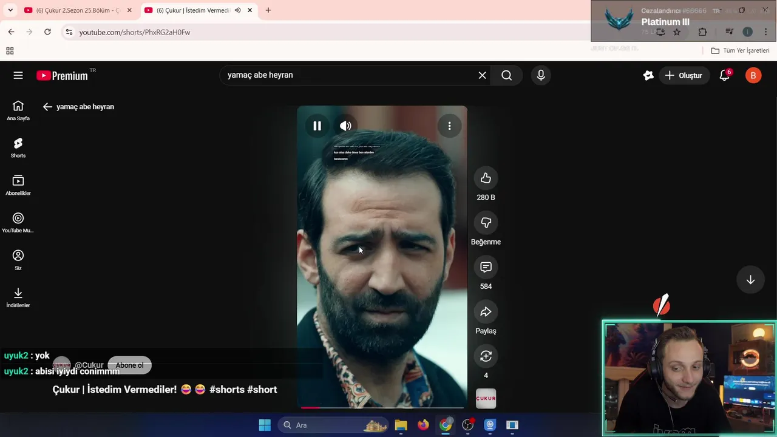Image resolution: width=777 pixels, height=437 pixels.
Task: Click the site info icon beside the URL
Action: pos(69,32)
